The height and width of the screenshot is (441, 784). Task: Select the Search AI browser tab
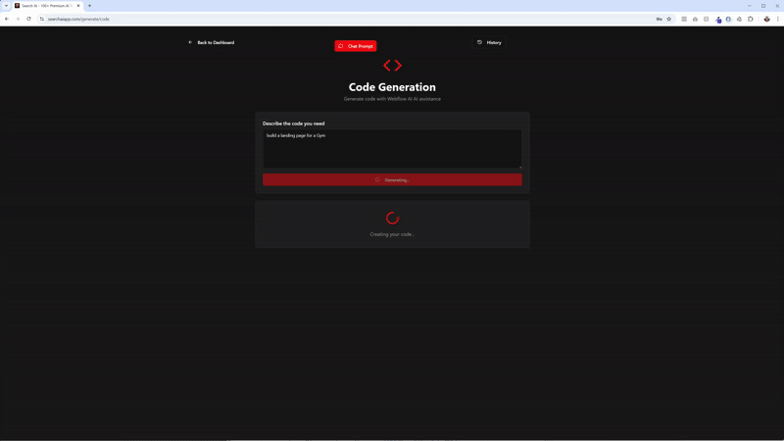[44, 6]
